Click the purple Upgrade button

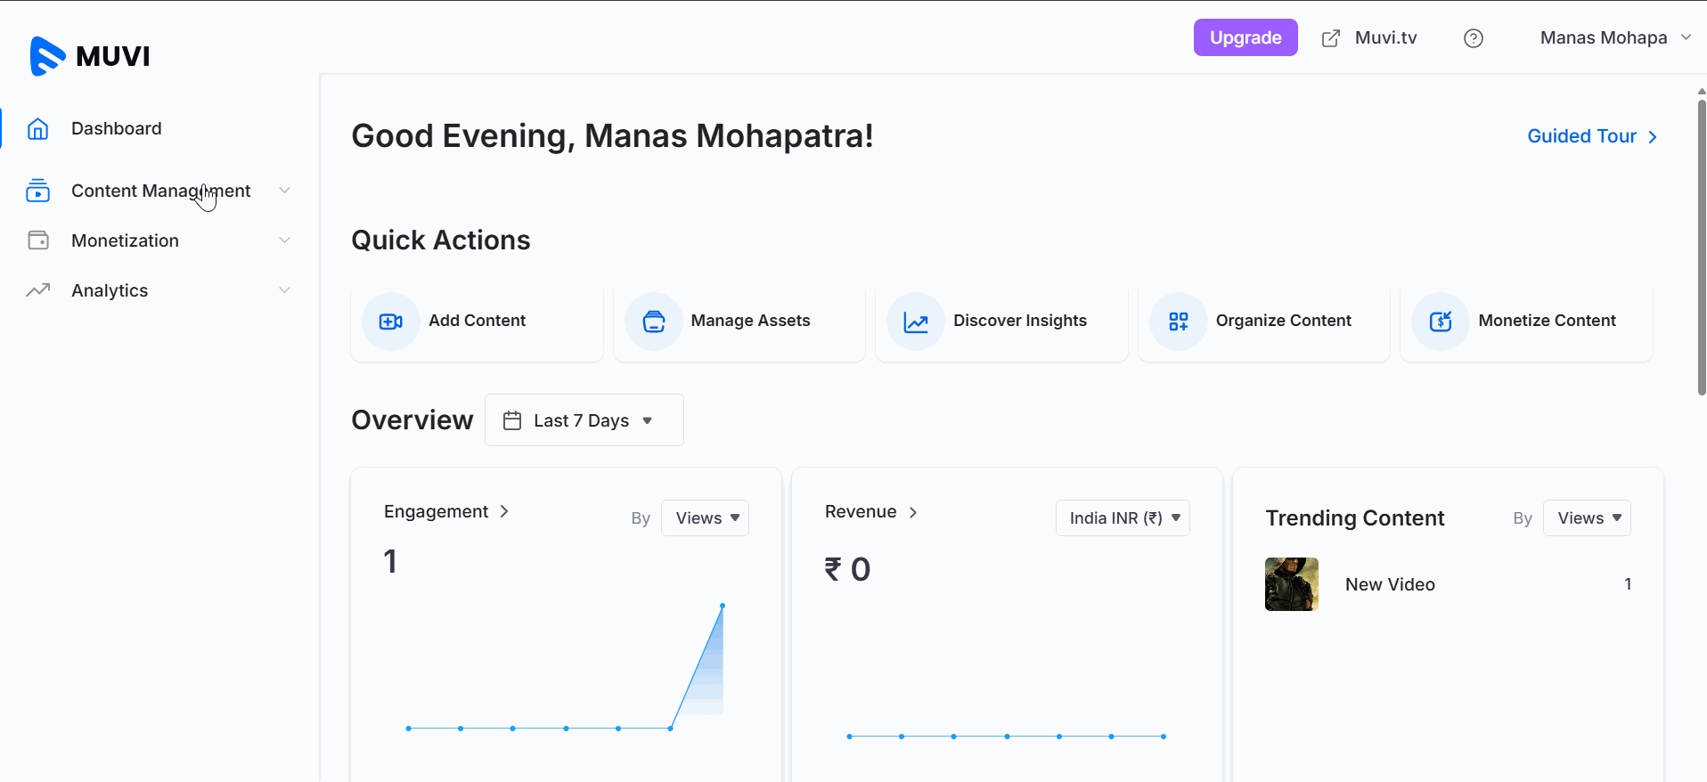1245,38
